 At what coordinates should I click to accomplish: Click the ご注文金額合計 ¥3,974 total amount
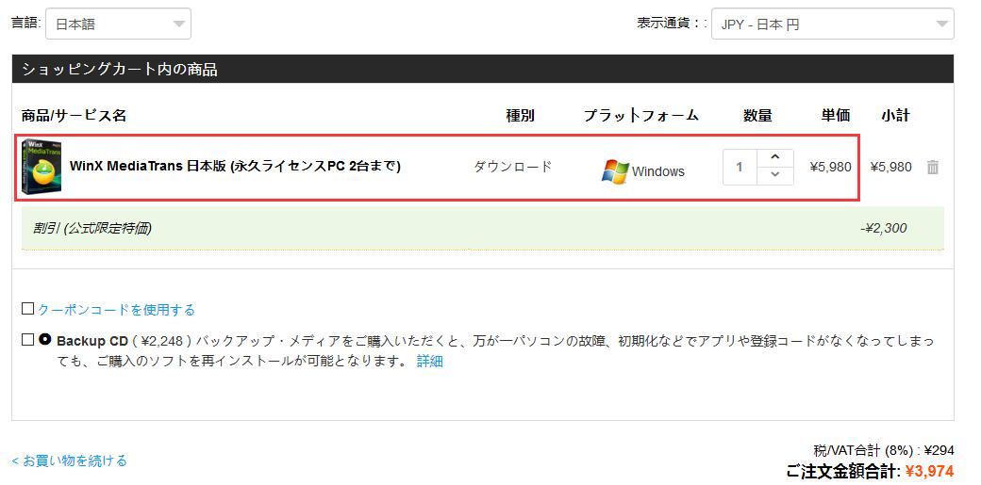[x=929, y=471]
